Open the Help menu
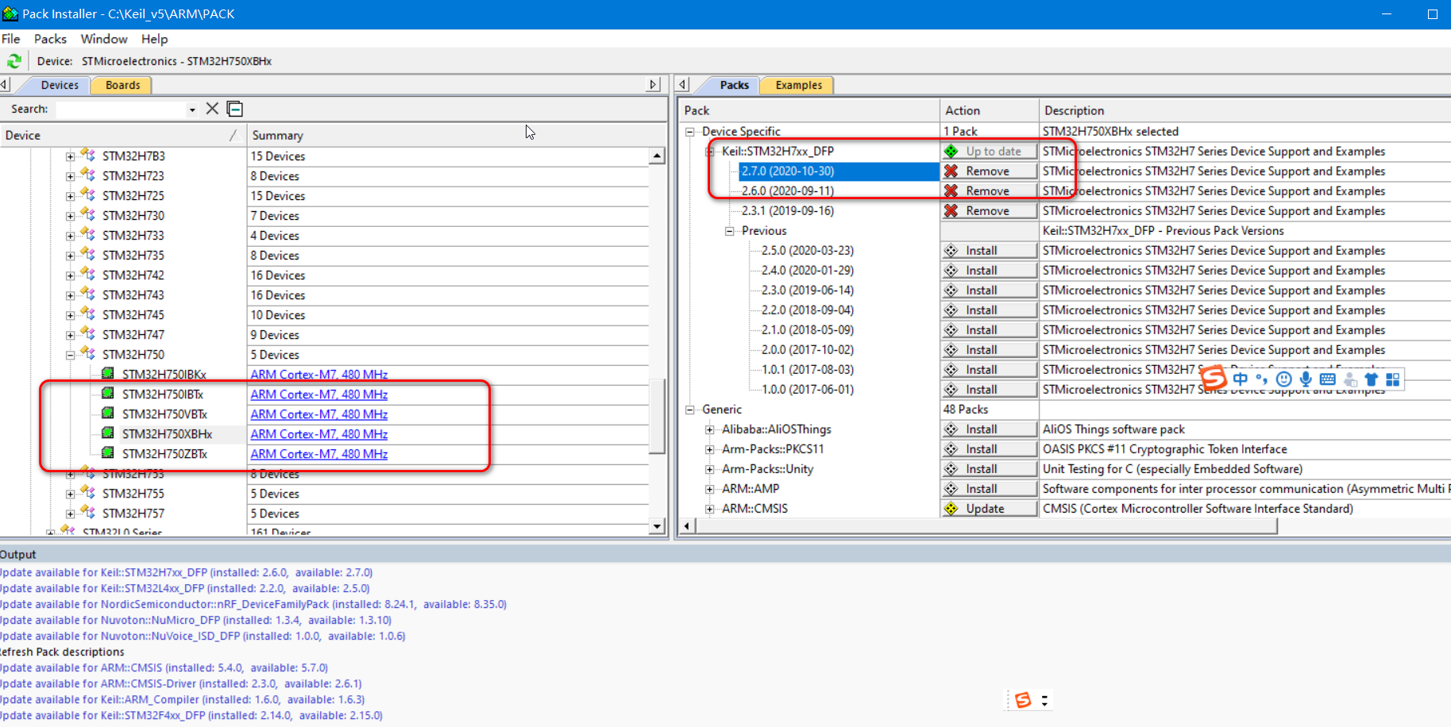Screen dimensions: 1451x727 (155, 39)
